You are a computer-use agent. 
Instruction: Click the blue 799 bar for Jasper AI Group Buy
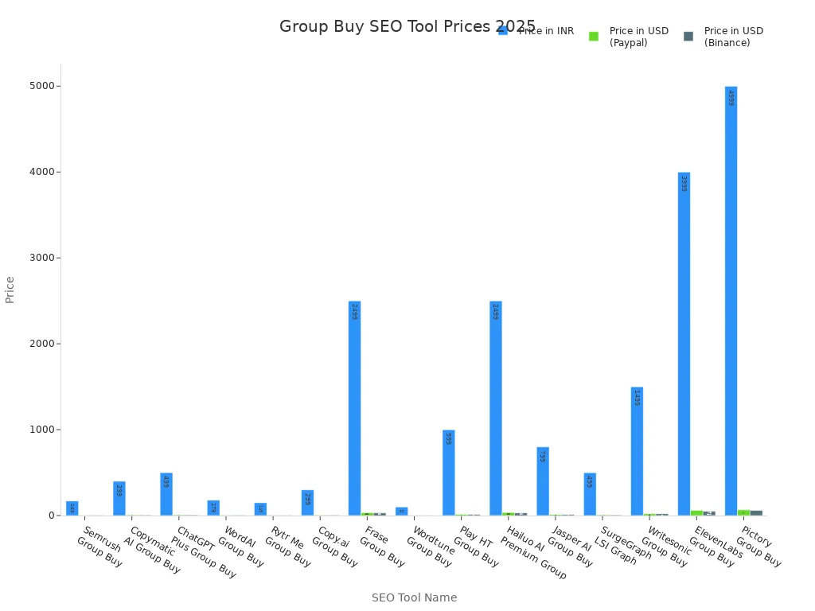(x=543, y=481)
